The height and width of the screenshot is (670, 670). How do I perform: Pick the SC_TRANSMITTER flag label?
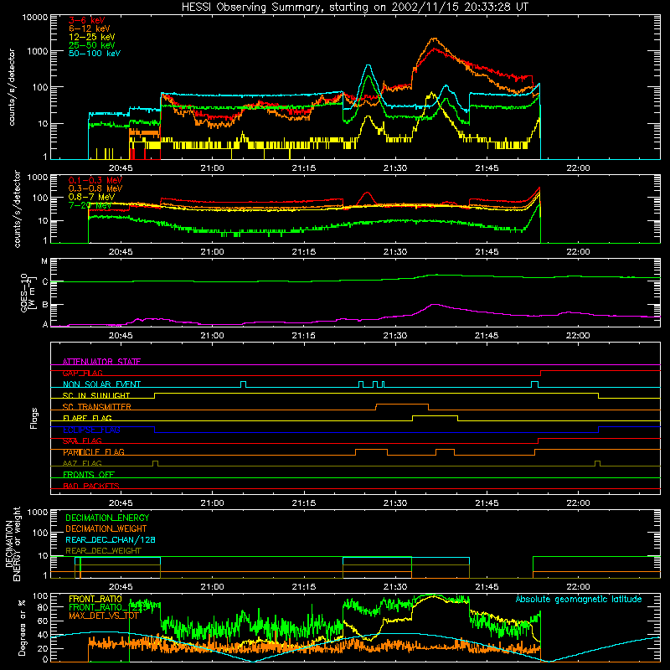click(97, 407)
